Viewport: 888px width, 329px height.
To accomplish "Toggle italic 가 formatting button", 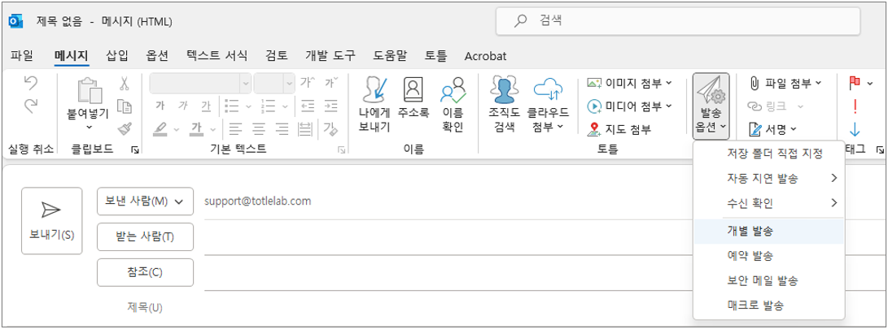I will [x=182, y=106].
